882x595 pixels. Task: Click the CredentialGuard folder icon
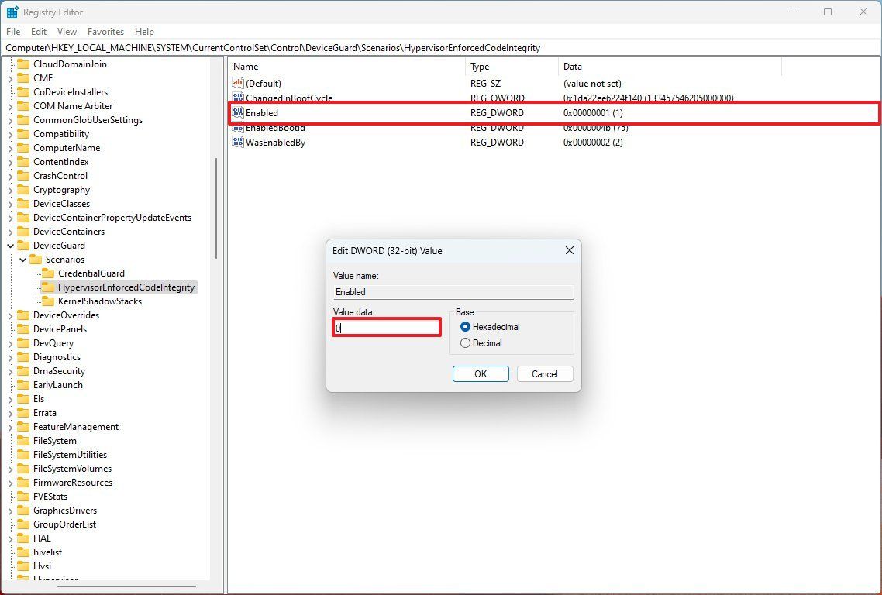(x=50, y=273)
